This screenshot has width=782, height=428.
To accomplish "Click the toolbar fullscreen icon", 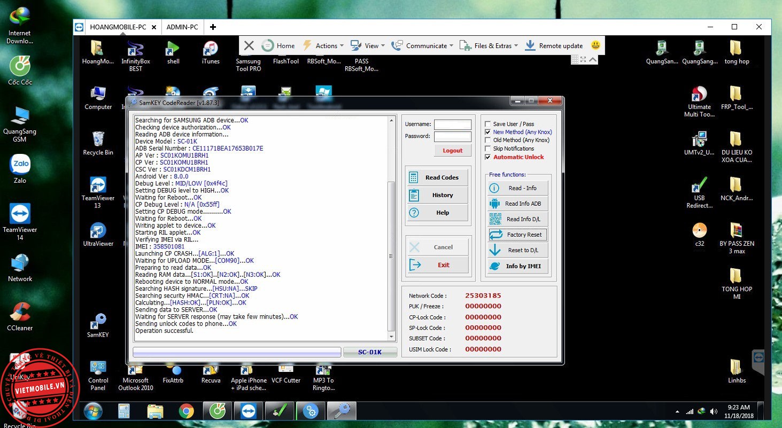I will (x=583, y=59).
